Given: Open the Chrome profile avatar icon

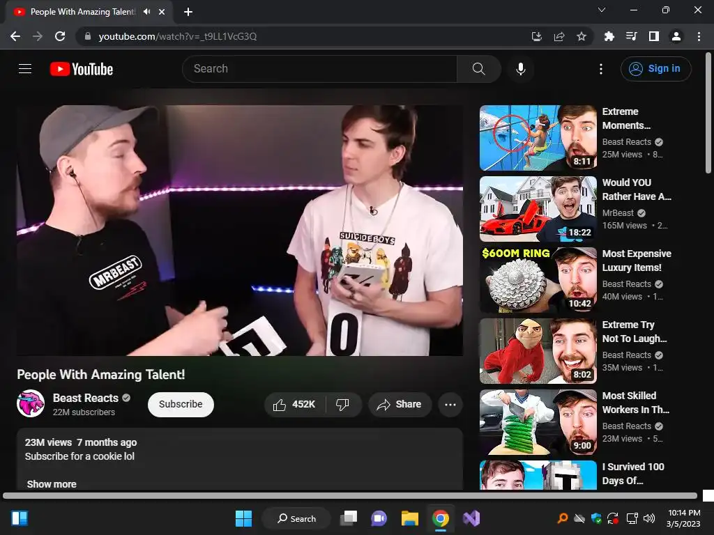Looking at the screenshot, I should 676,36.
